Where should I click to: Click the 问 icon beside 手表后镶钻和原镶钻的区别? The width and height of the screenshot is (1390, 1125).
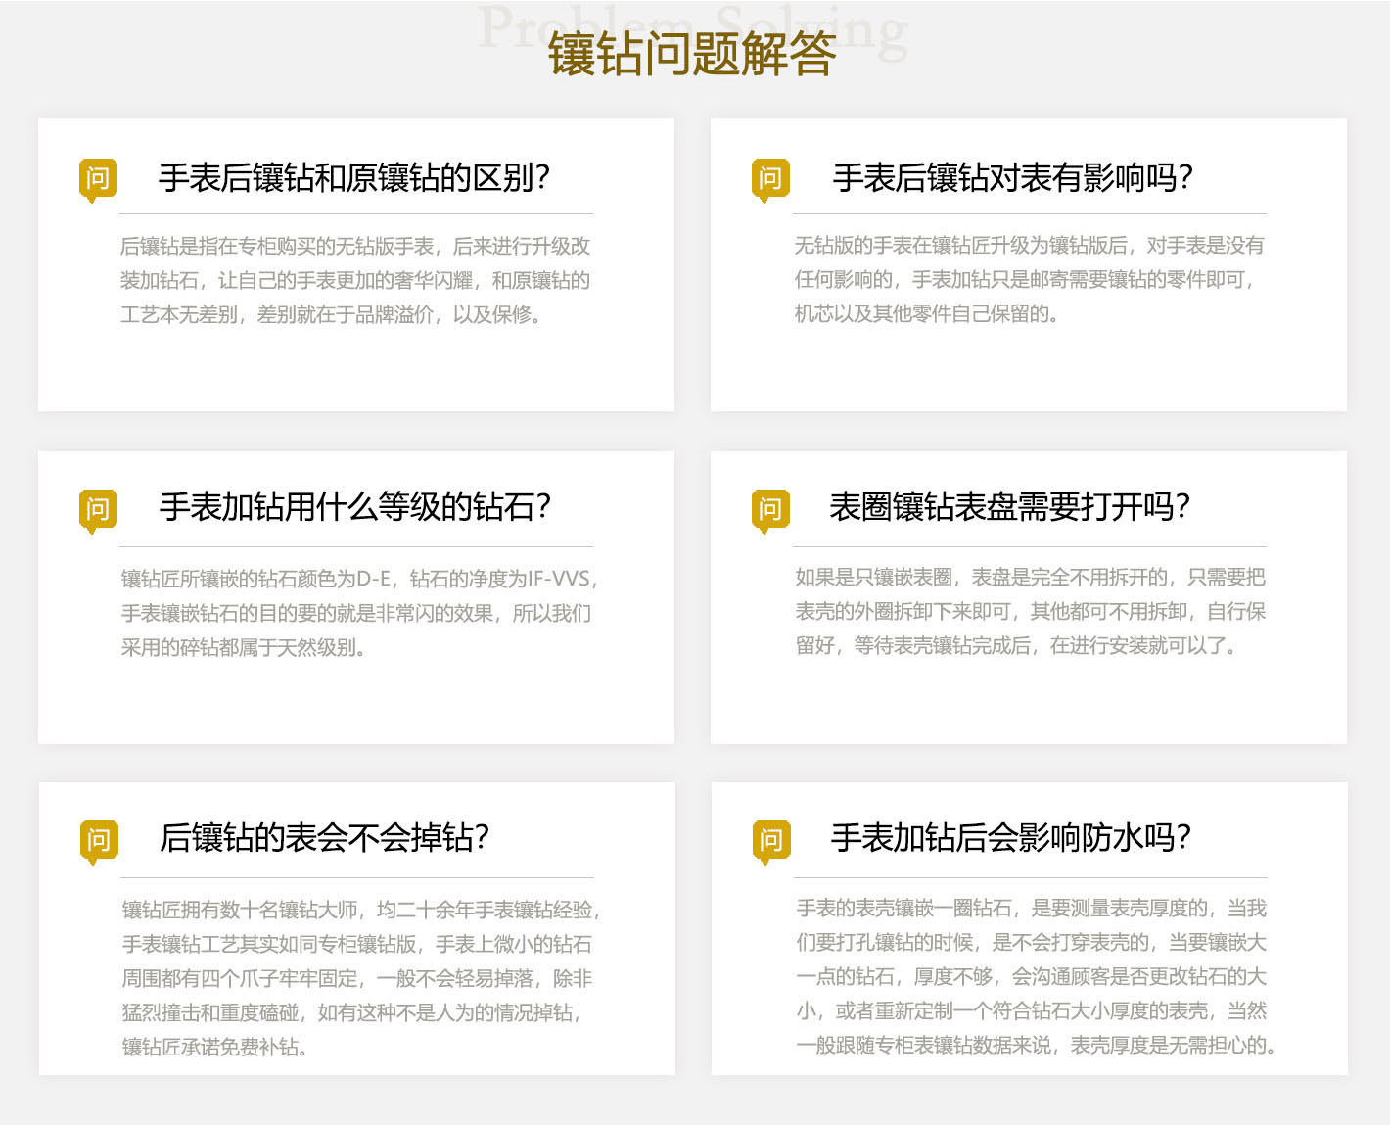tap(98, 179)
